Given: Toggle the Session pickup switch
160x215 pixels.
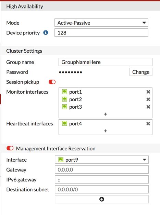Looking at the screenshot, I should tap(52, 82).
